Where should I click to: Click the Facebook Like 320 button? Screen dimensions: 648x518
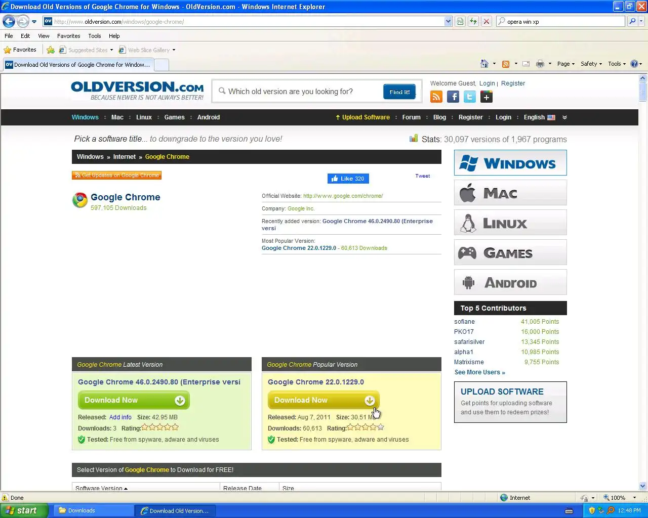click(x=348, y=179)
